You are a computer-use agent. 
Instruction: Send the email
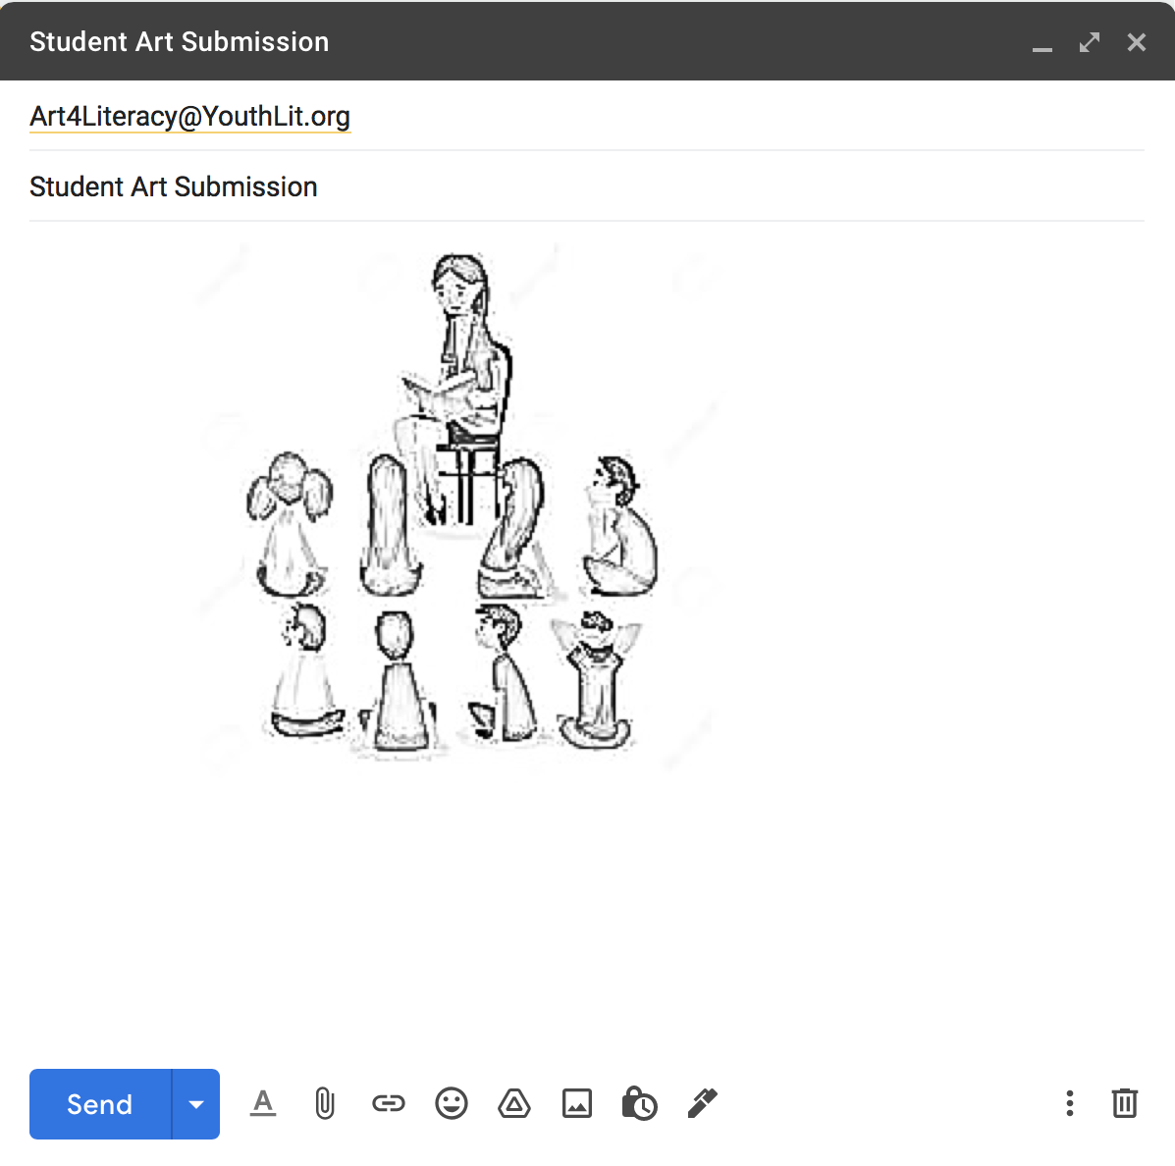click(100, 1104)
